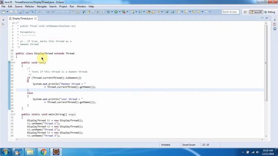278x156 pixels.
Task: Click the green Run button
Action: pos(116,12)
